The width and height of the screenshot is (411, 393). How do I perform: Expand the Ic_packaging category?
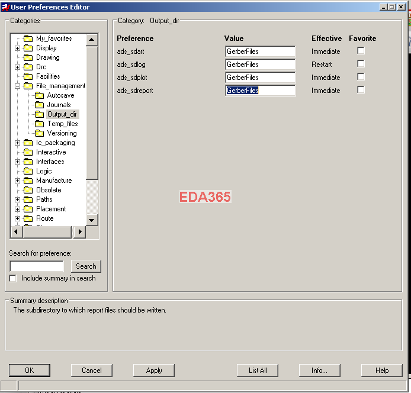[17, 143]
